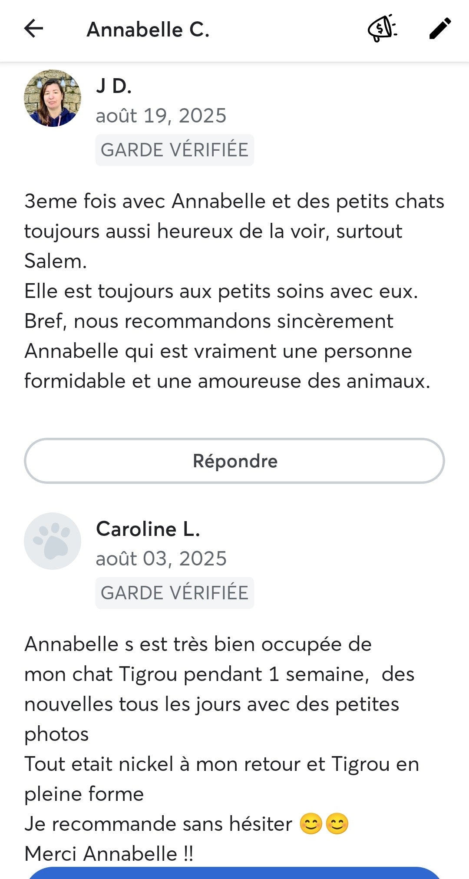Click the "Je recommande sans hésiter" text
469x879 pixels.
159,824
